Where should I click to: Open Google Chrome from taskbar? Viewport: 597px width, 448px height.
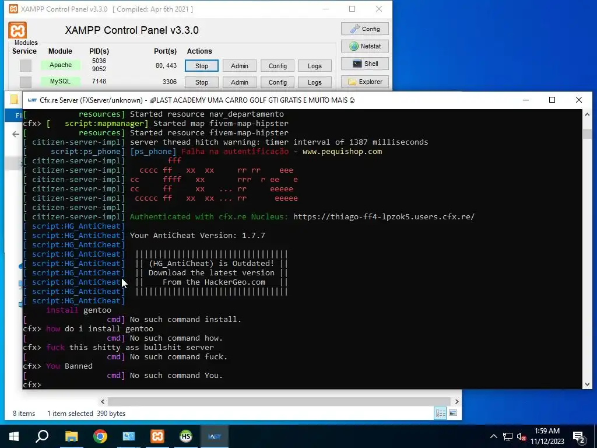[x=100, y=436]
